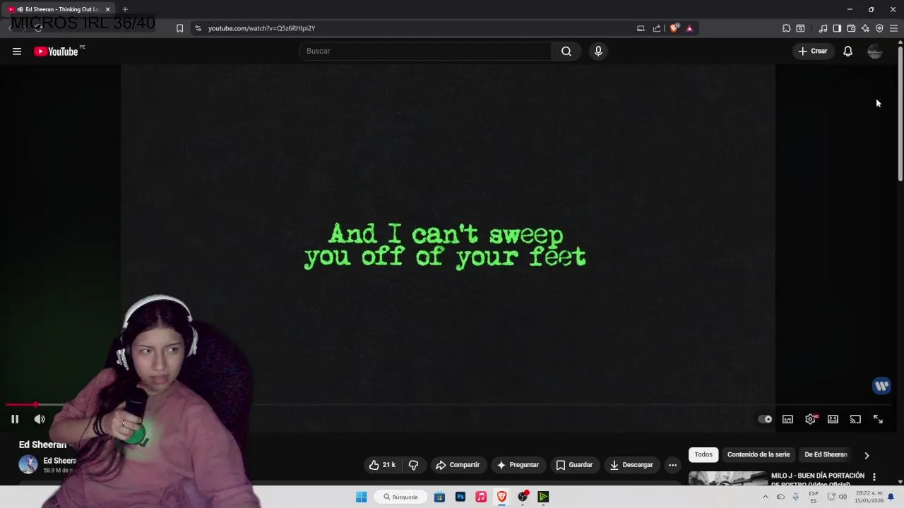Image resolution: width=904 pixels, height=508 pixels.
Task: Select De Ed Sheeran chip
Action: 826,454
